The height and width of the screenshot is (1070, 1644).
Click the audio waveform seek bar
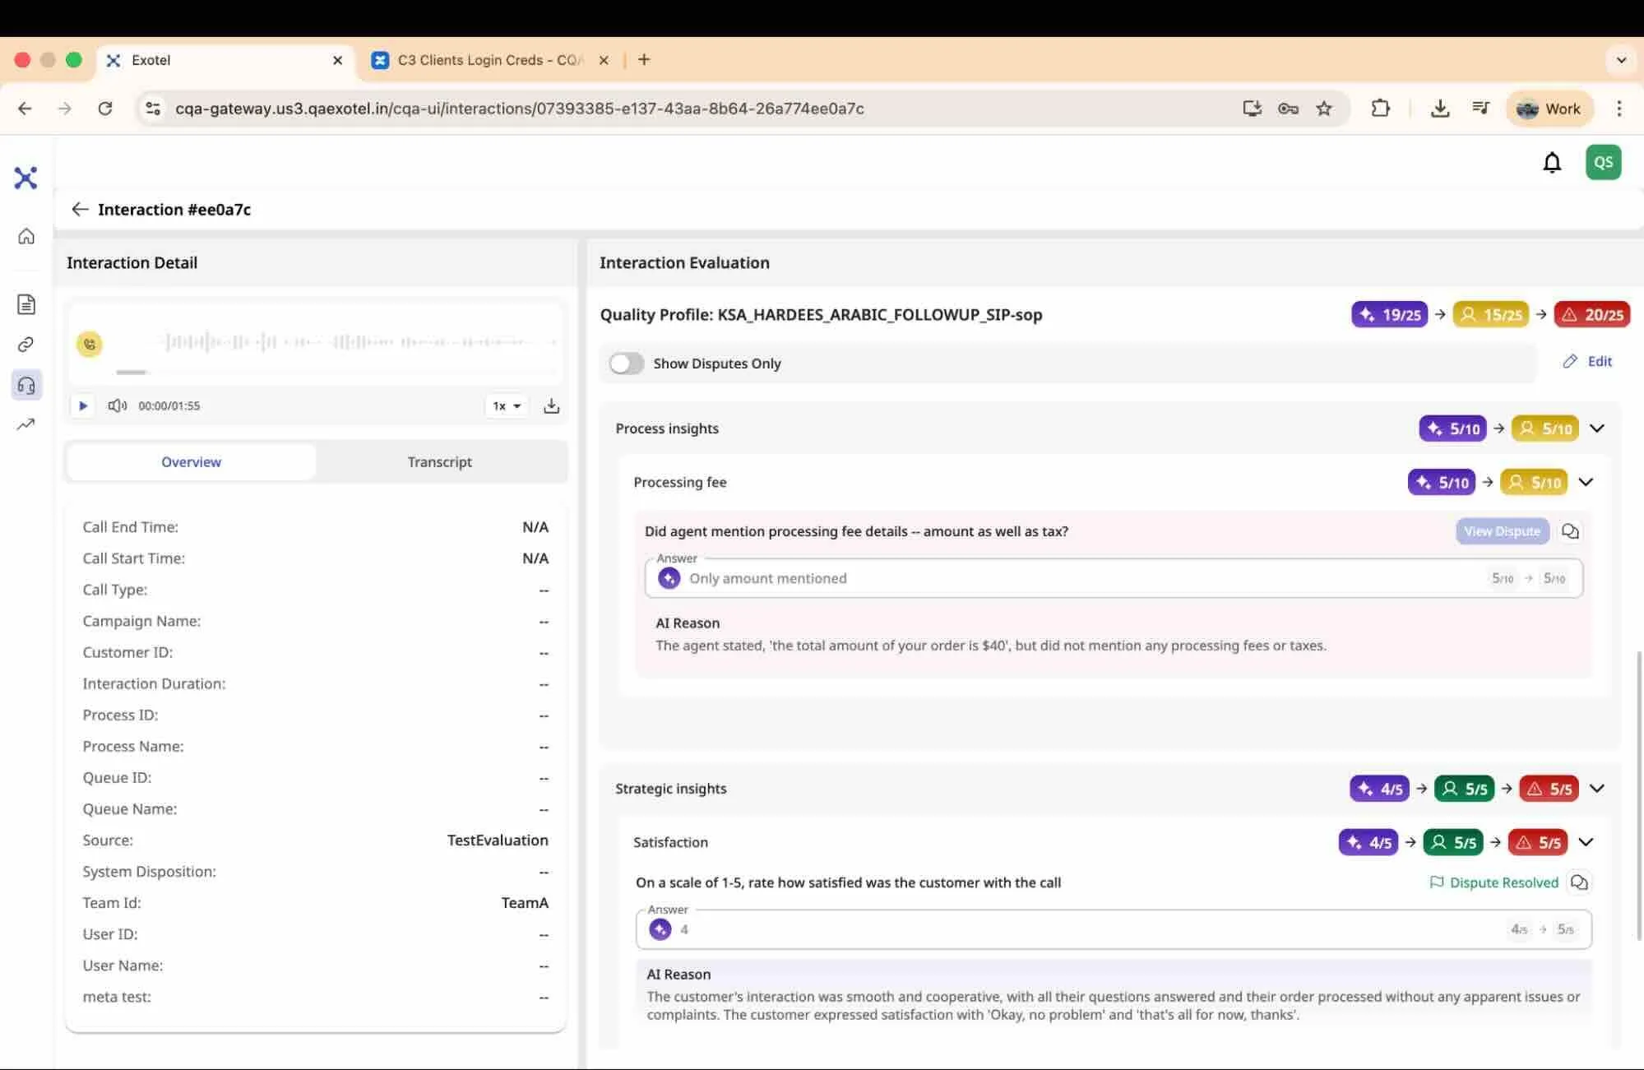click(359, 342)
